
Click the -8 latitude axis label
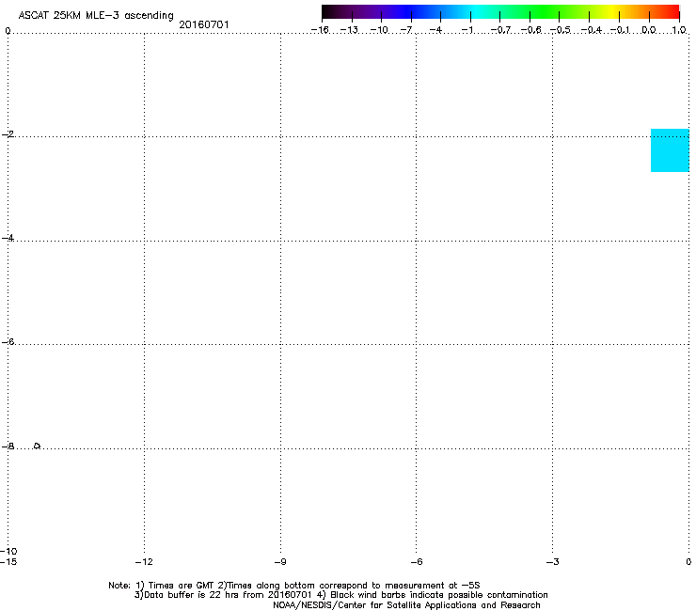tap(8, 446)
